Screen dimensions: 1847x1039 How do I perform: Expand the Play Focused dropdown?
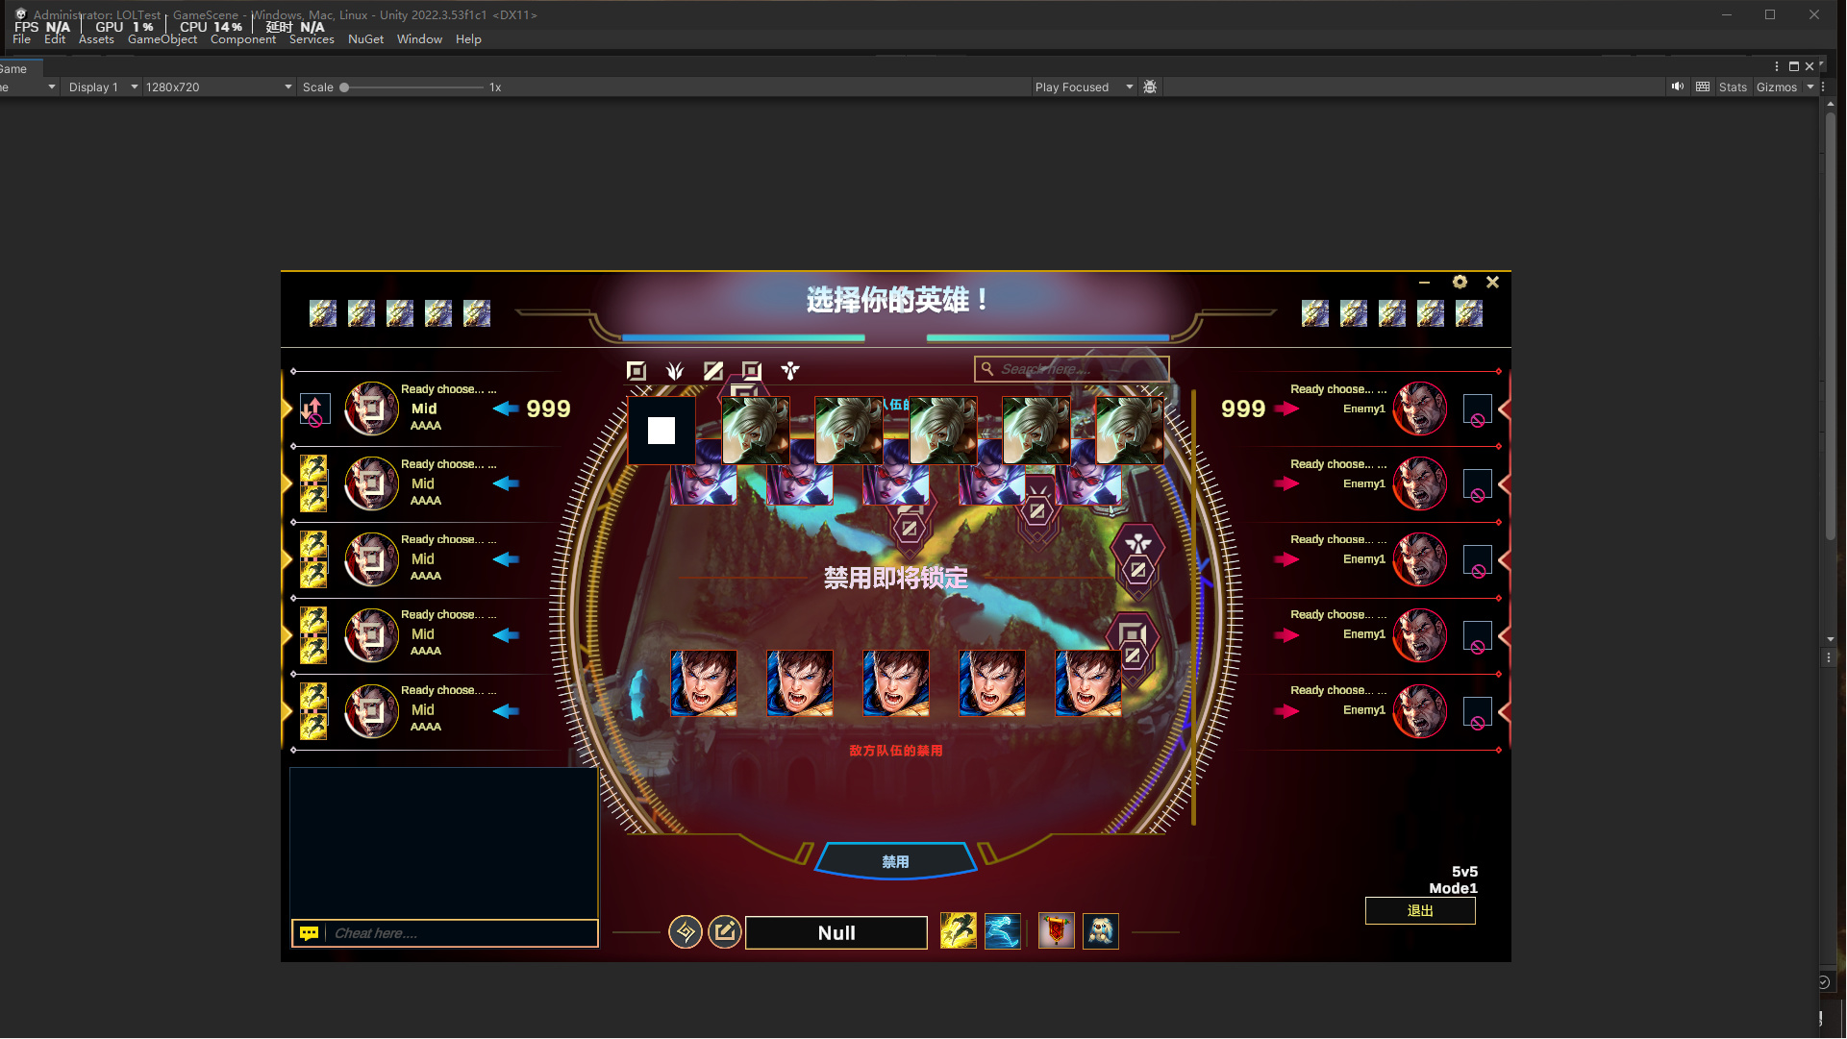(1084, 87)
